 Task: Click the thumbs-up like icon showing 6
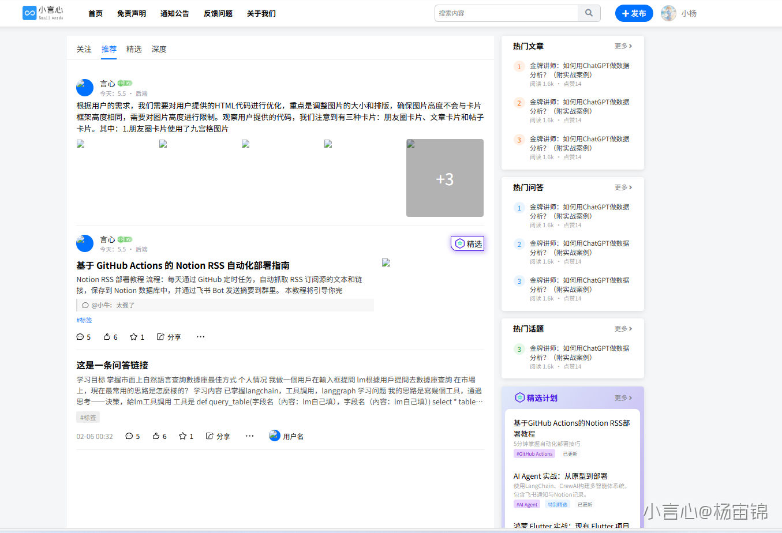(x=107, y=336)
